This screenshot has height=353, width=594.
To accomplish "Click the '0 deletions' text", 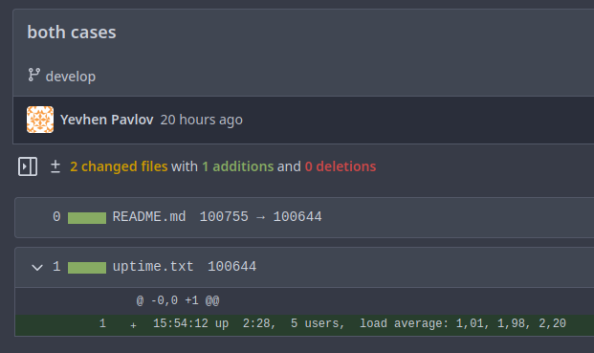I will click(x=341, y=166).
